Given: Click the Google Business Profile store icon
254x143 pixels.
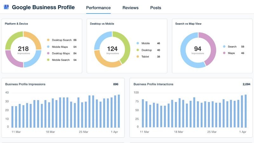Looking at the screenshot, I should click(x=6, y=7).
